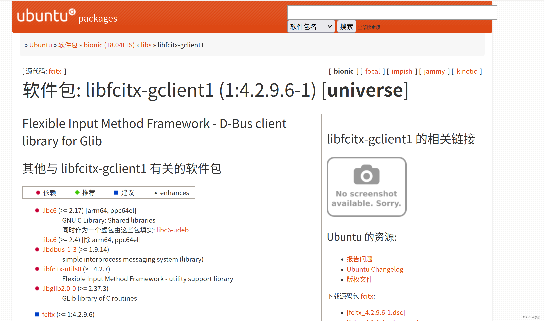Open the libdbus-1-3 dependency package
The height and width of the screenshot is (321, 544).
[x=59, y=249]
